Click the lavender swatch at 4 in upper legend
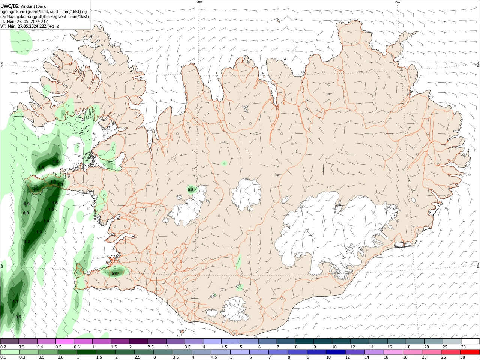This screenshot has width=480, height=360. coord(211,341)
